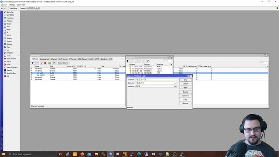
Task: Switch to the Ethernet tab
Action: pyautogui.click(x=54, y=59)
